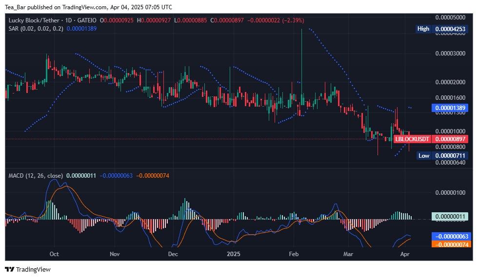Click the Low 0.00000711 price label
478x278 pixels.
pyautogui.click(x=442, y=156)
